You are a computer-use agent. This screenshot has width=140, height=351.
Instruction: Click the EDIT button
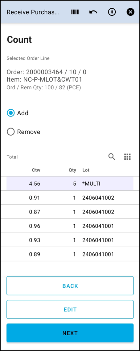(x=70, y=309)
